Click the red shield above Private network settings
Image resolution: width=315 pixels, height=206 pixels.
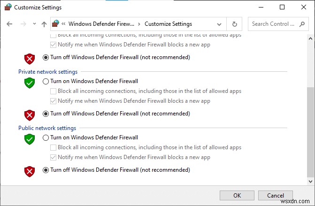point(30,58)
